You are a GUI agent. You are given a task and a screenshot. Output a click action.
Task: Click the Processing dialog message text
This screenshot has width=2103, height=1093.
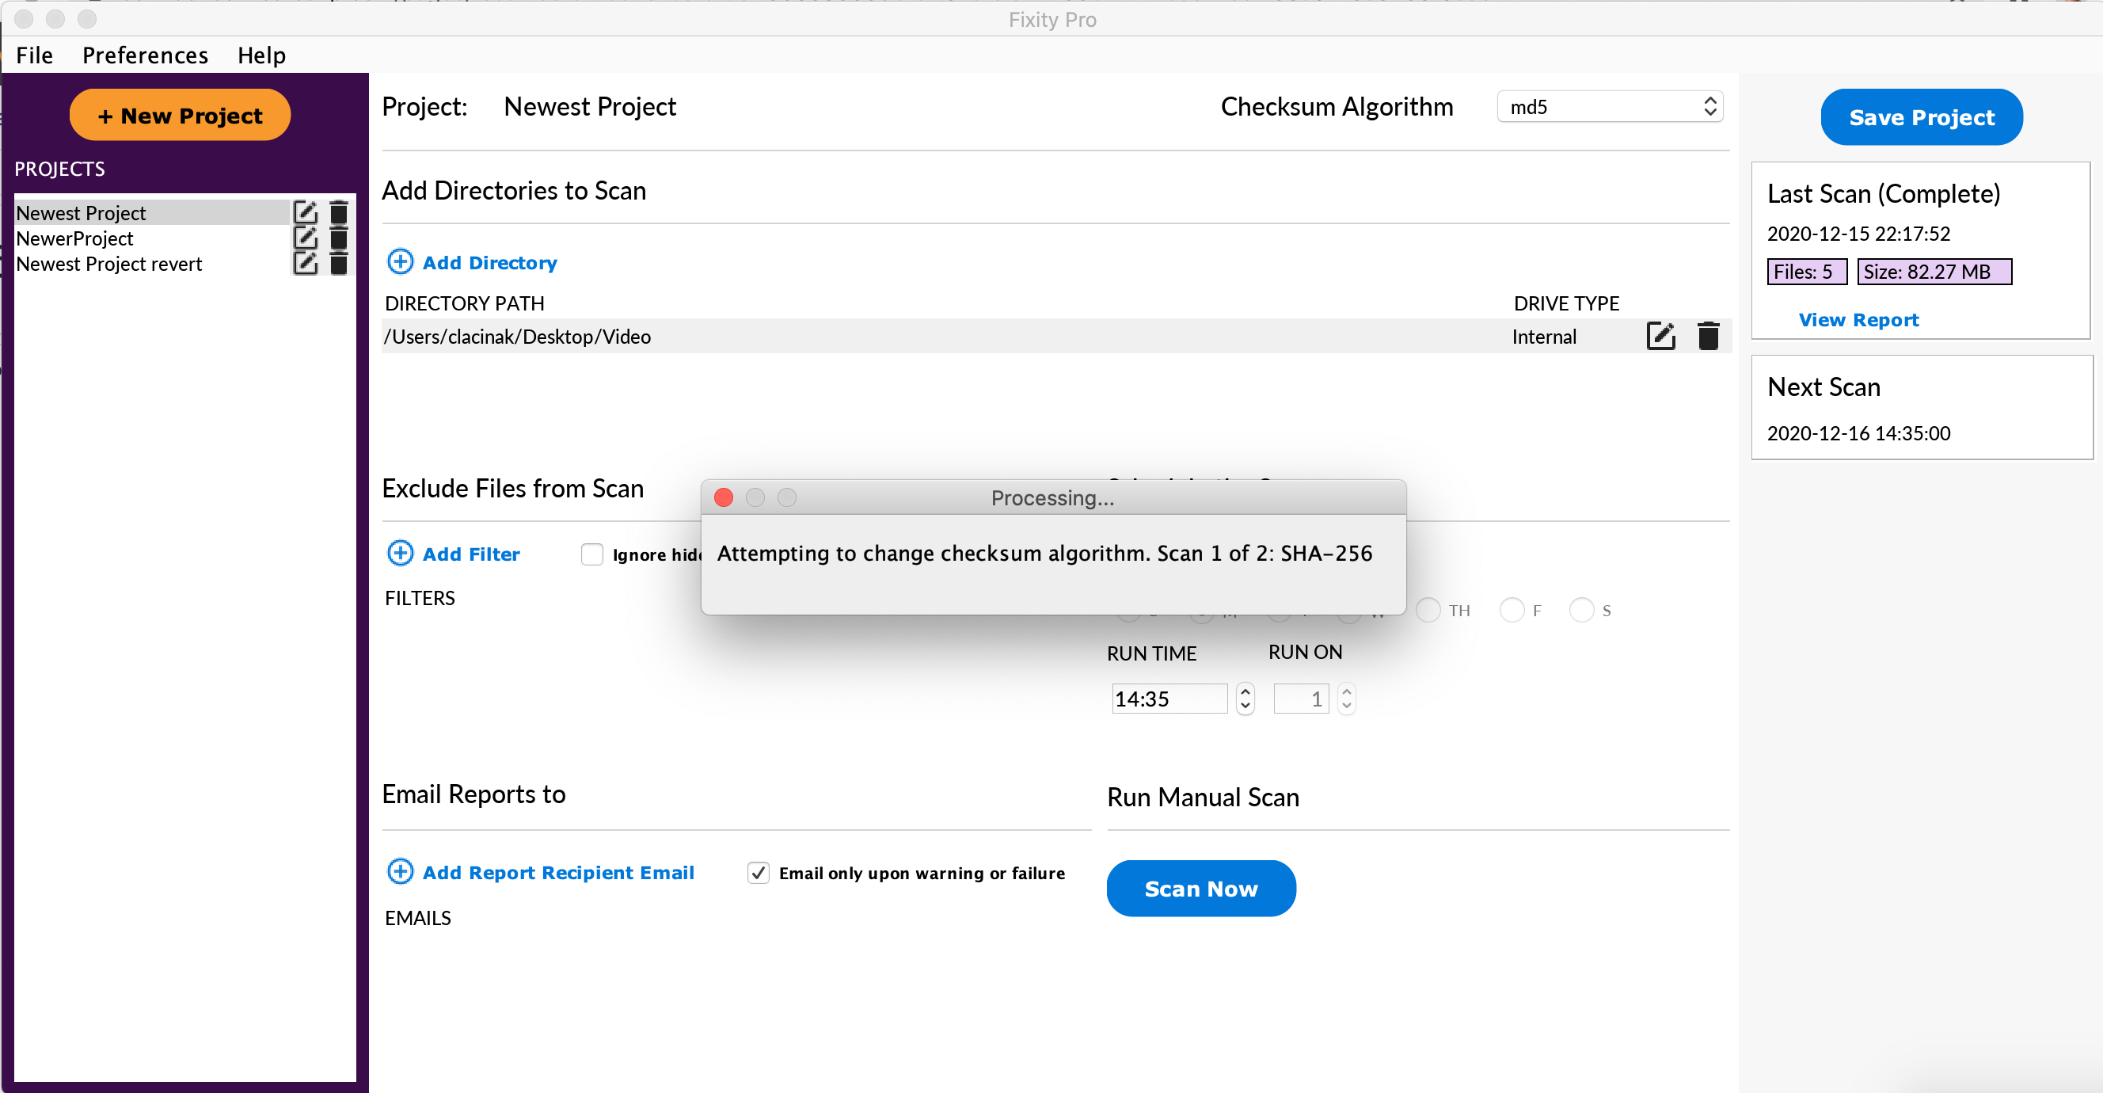click(x=1044, y=554)
